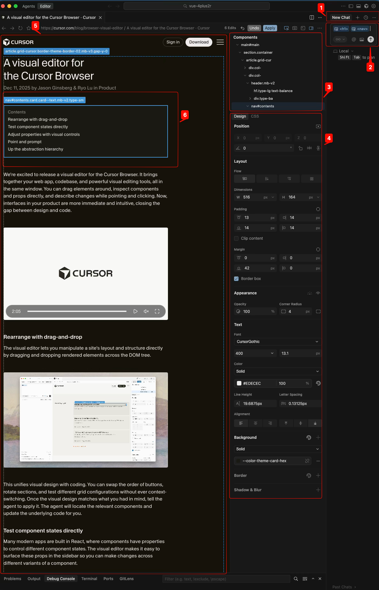
Task: Enable the Clip content checkbox
Action: (x=236, y=238)
